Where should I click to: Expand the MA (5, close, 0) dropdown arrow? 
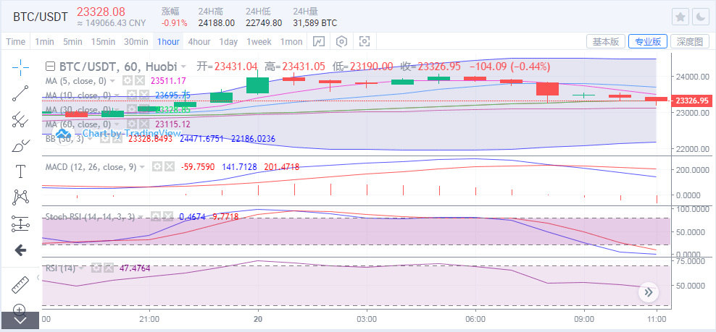point(113,81)
